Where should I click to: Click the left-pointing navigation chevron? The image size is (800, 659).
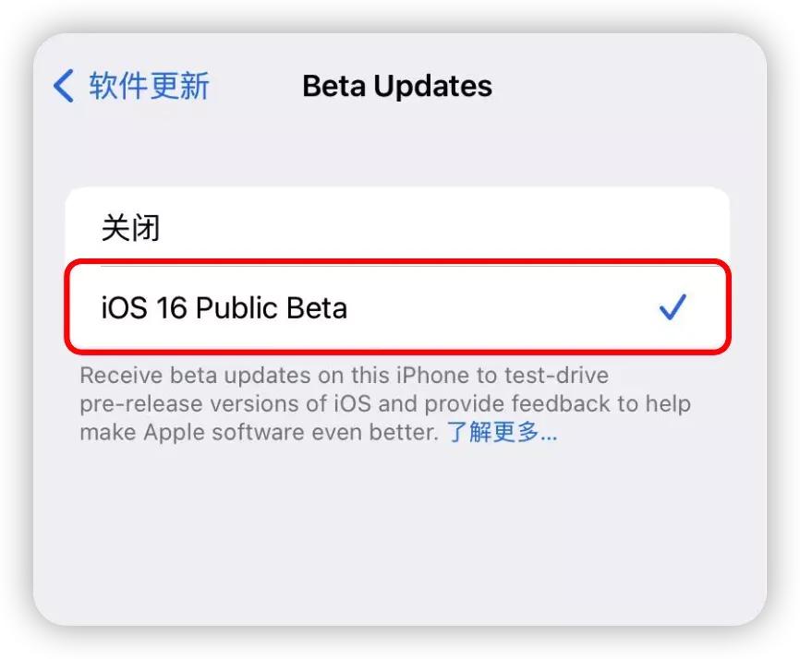[x=60, y=84]
